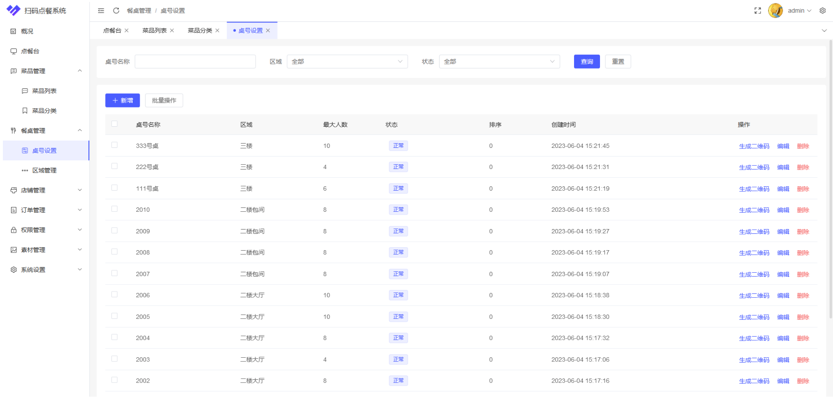Screen dimensions: 833x412
Task: Switch to the 菜品列表 tab
Action: tap(154, 30)
